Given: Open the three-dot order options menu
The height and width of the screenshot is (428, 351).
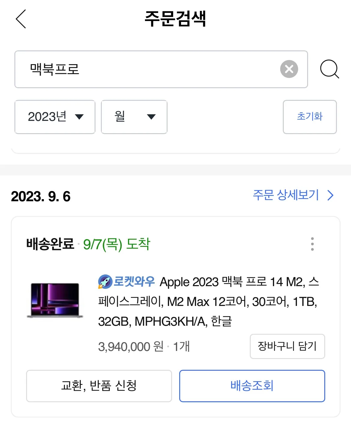Looking at the screenshot, I should point(312,244).
